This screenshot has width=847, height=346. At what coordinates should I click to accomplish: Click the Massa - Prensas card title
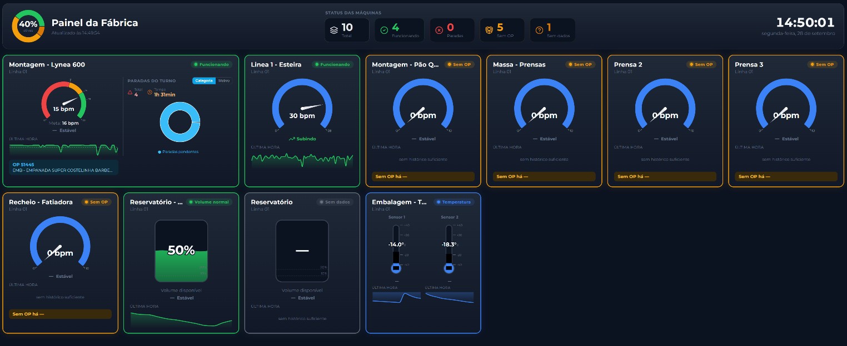pos(519,64)
